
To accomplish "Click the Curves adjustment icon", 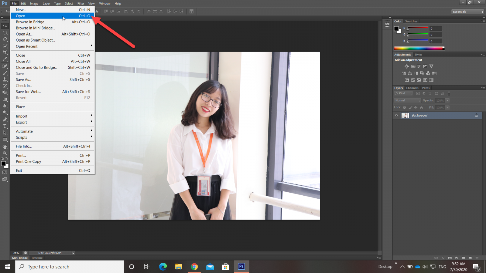I will [x=419, y=66].
